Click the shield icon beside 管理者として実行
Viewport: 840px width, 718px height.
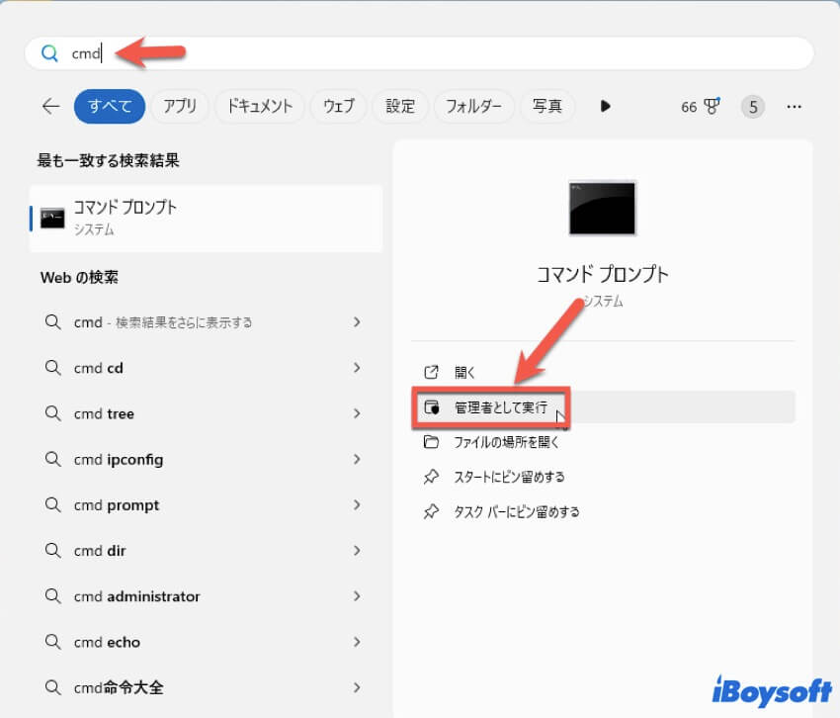(x=431, y=407)
